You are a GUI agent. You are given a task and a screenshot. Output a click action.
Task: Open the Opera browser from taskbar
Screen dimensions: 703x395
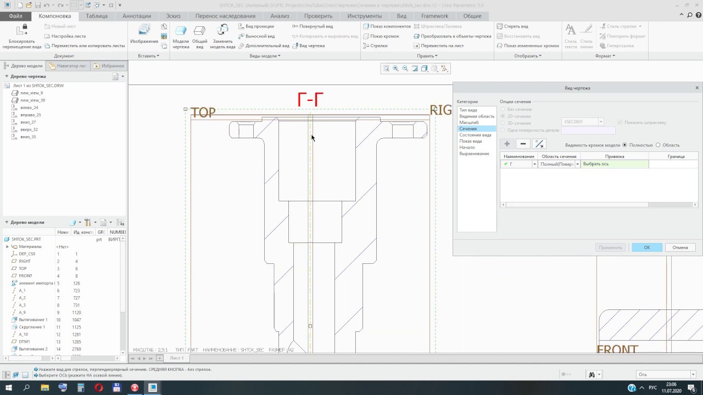[99, 388]
